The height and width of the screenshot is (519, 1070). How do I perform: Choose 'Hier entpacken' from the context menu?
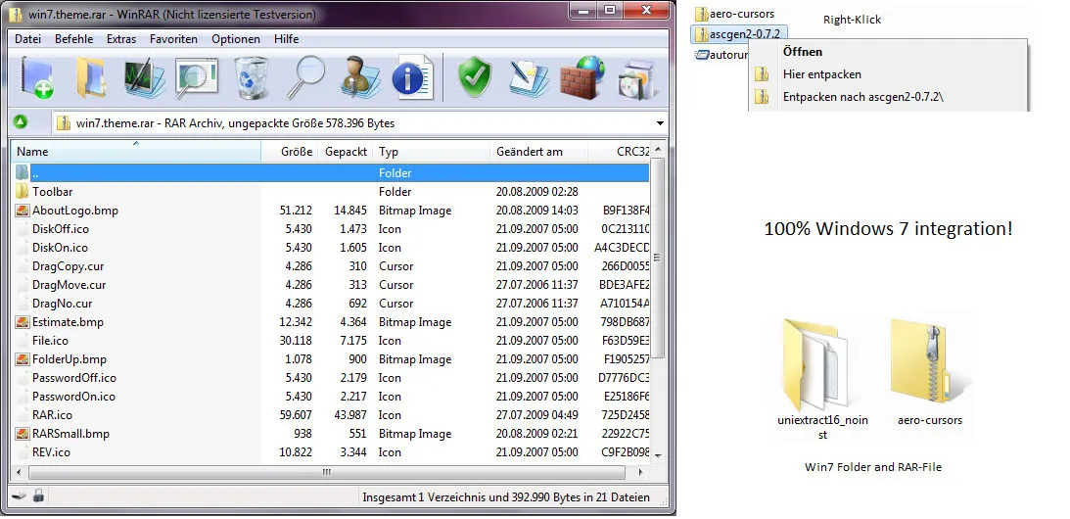tap(821, 74)
